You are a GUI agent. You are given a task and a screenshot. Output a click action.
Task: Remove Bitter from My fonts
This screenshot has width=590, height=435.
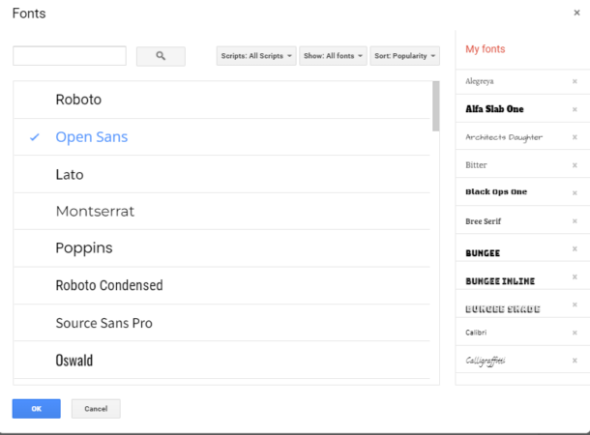[x=575, y=165]
